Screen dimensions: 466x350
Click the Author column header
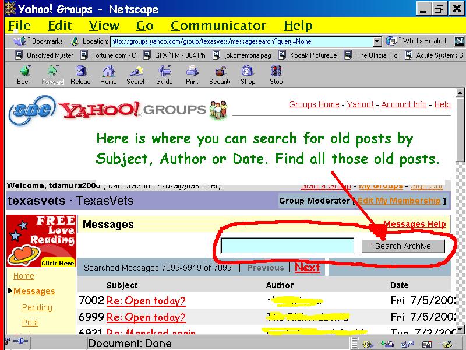tap(280, 285)
